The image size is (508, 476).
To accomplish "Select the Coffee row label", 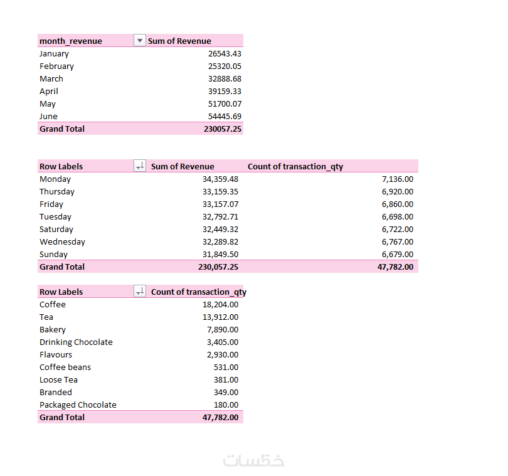I will click(53, 304).
